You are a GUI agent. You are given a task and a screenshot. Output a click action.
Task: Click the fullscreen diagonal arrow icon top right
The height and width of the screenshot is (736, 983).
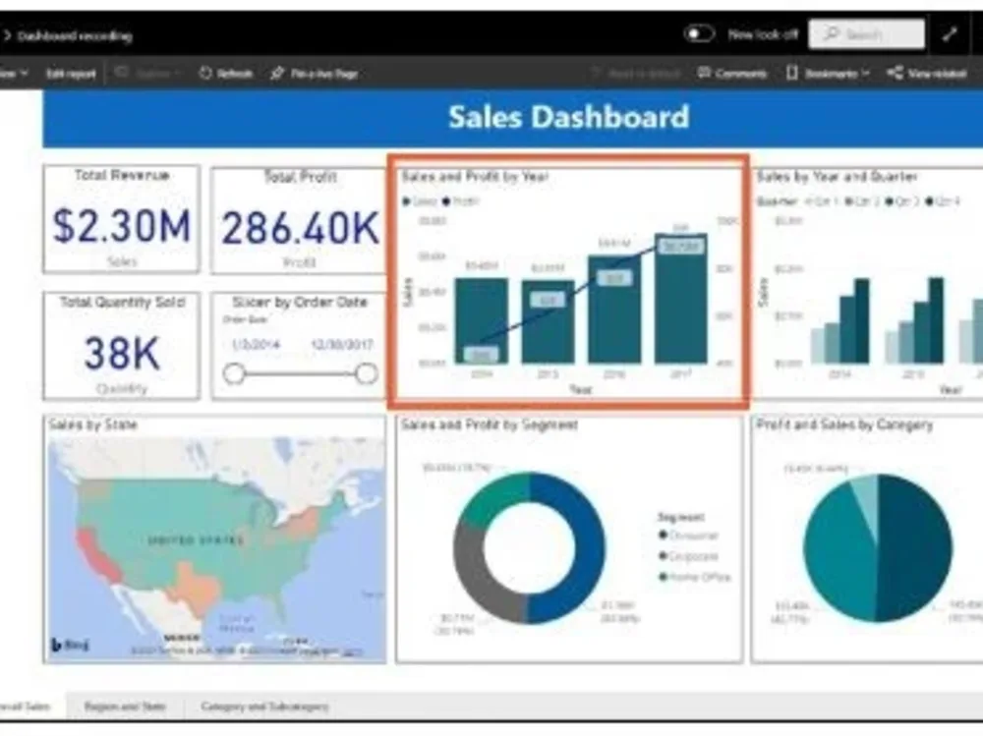(950, 34)
